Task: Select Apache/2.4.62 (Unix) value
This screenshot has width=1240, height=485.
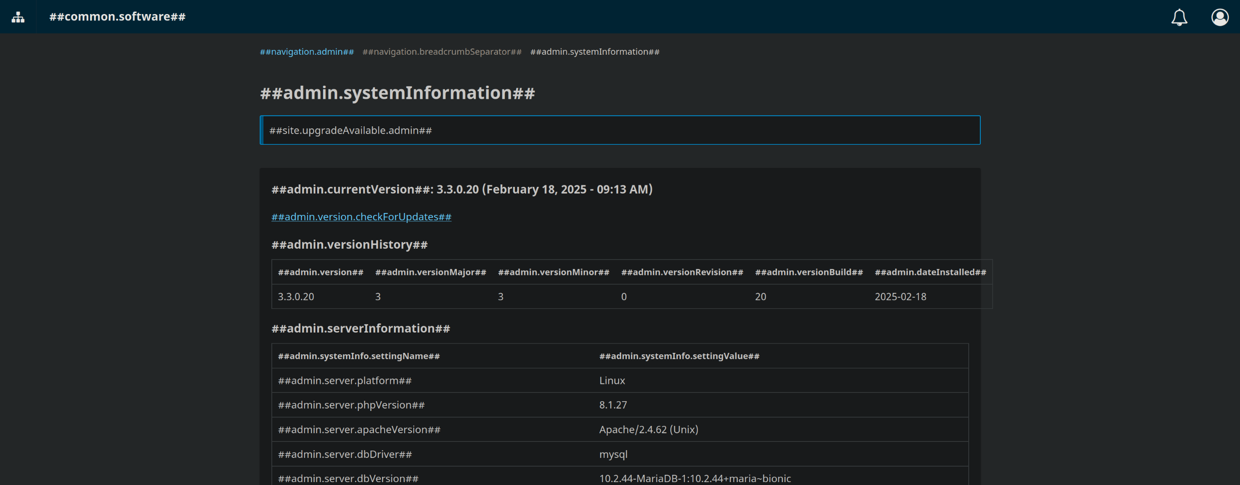Action: pyautogui.click(x=649, y=430)
